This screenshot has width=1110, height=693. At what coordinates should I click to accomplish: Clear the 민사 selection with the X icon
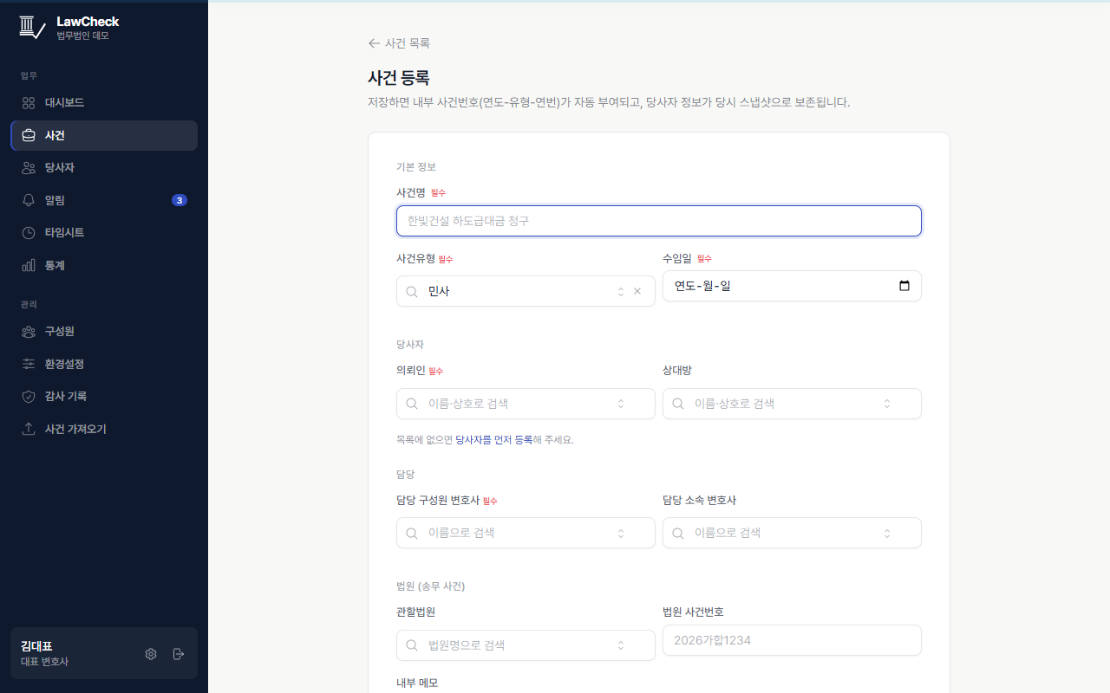coord(637,291)
